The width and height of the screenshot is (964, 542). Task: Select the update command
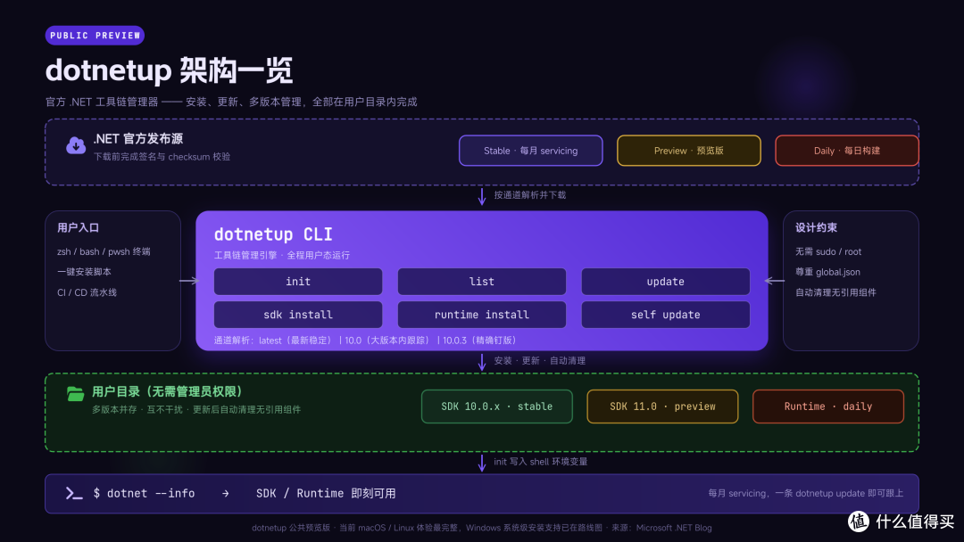click(665, 281)
